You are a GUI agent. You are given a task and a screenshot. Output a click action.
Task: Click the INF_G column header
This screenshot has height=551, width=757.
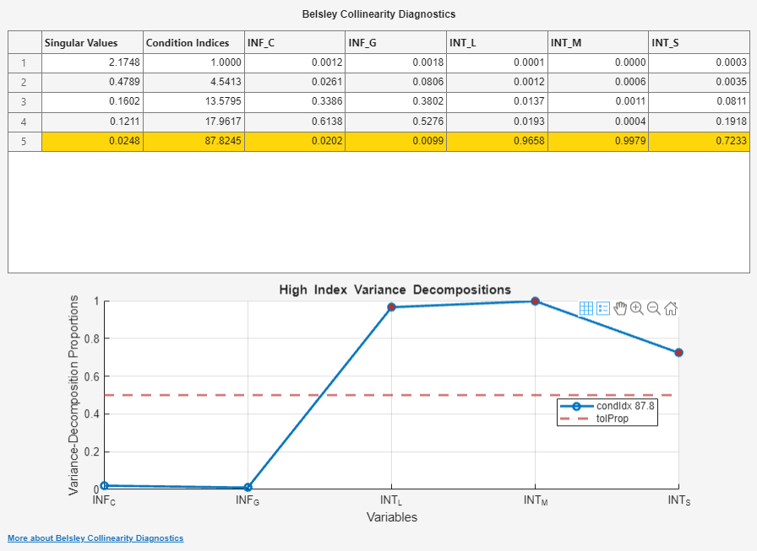pos(396,42)
